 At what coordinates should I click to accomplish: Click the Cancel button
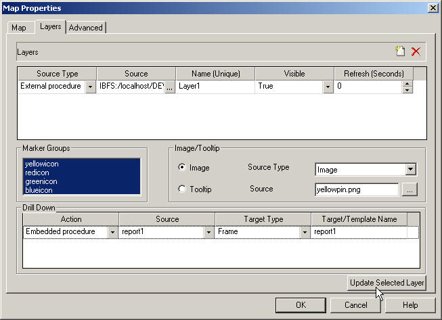(355, 305)
